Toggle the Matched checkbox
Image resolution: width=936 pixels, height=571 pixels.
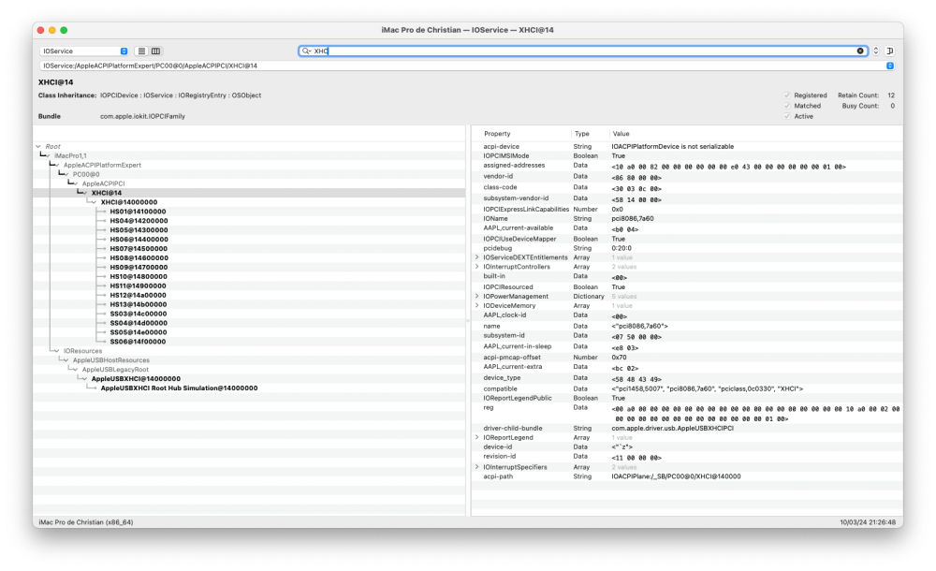coord(787,106)
